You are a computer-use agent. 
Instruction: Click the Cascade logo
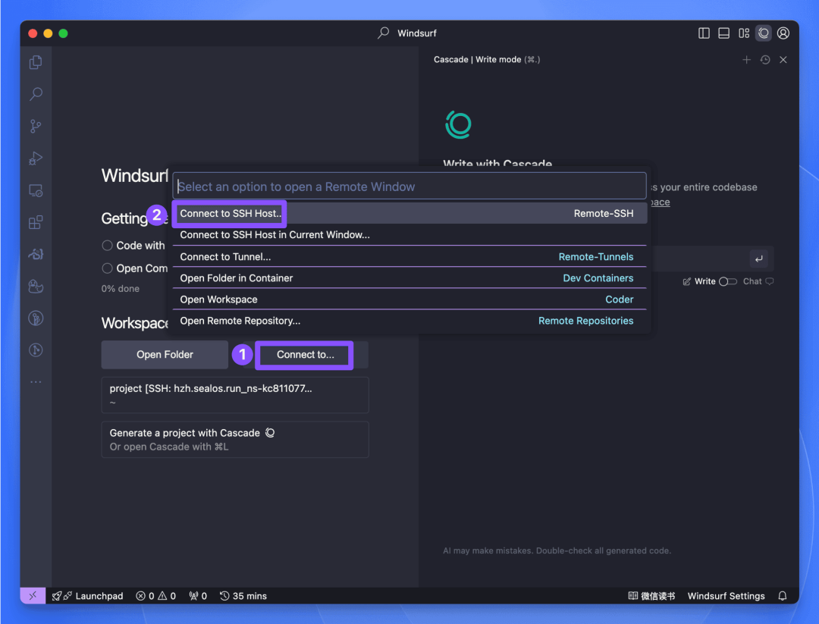(459, 125)
